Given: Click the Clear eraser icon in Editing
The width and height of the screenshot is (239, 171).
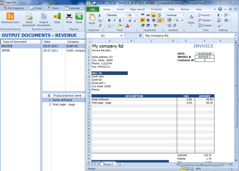Looking at the screenshot, I should (x=219, y=25).
